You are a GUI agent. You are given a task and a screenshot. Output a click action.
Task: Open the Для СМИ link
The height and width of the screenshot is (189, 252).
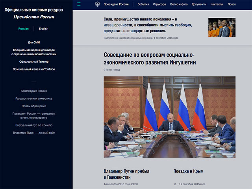point(34,42)
